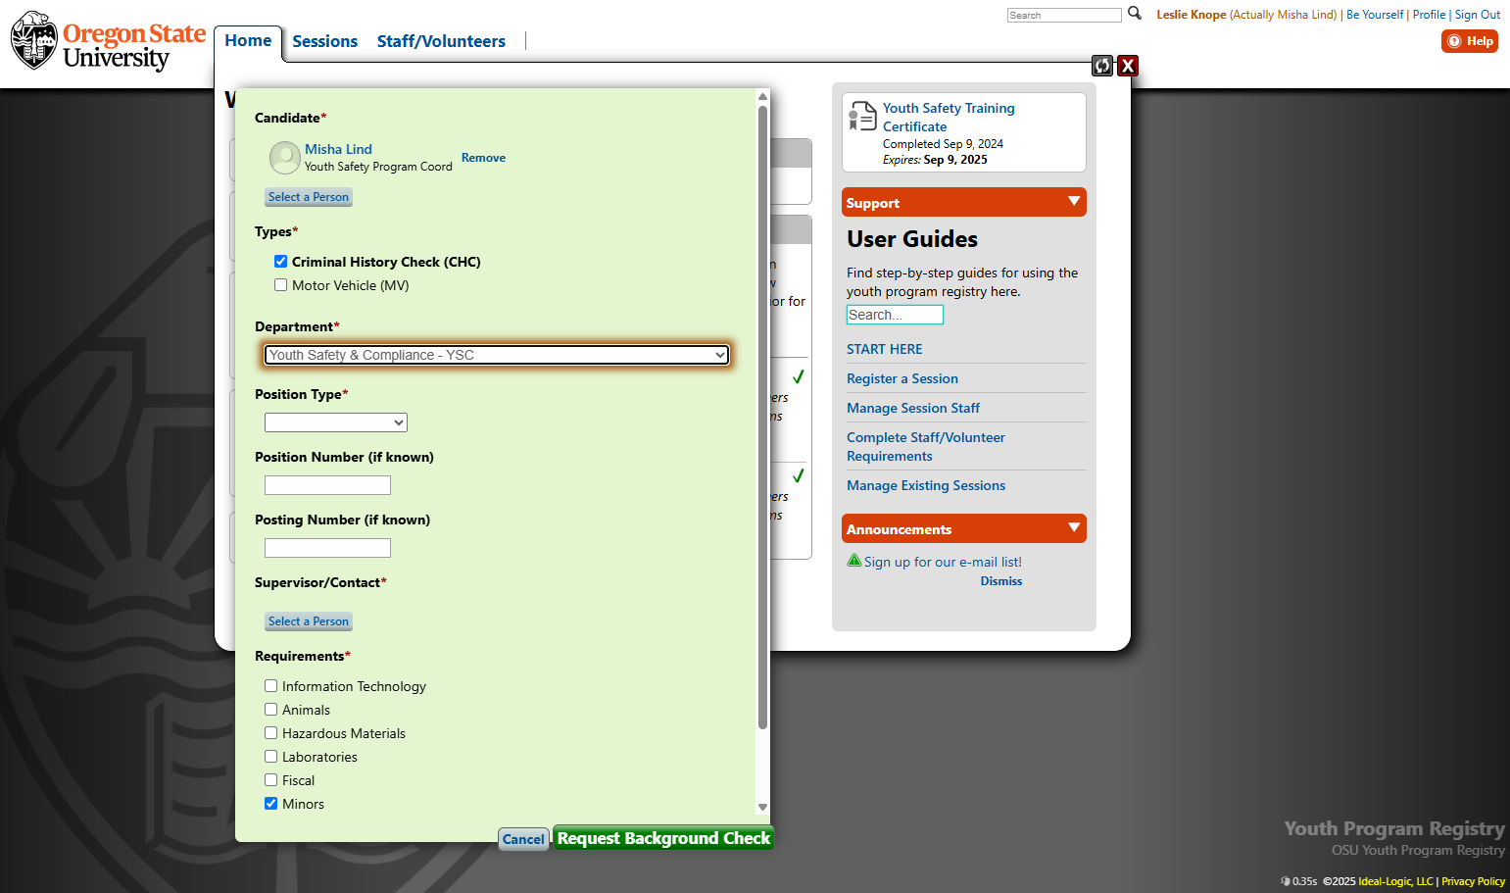1510x893 pixels.
Task: Open the Department dropdown
Action: [x=497, y=355]
